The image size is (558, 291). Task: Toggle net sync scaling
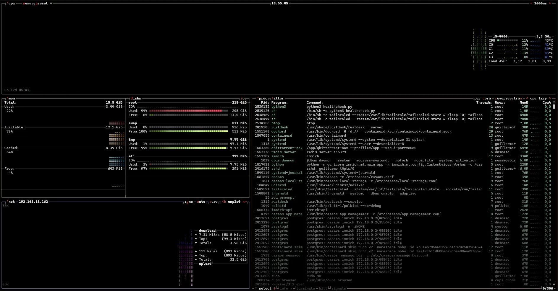pyautogui.click(x=189, y=202)
